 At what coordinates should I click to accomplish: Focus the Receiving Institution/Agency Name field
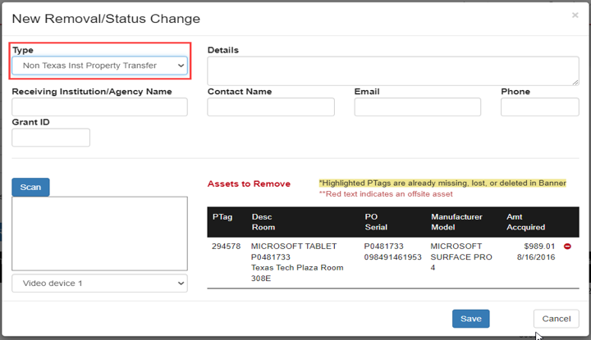coord(99,107)
